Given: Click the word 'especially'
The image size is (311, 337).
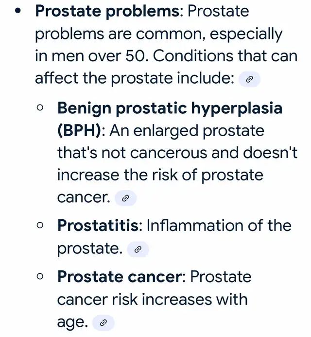Looking at the screenshot, I should click(246, 35).
